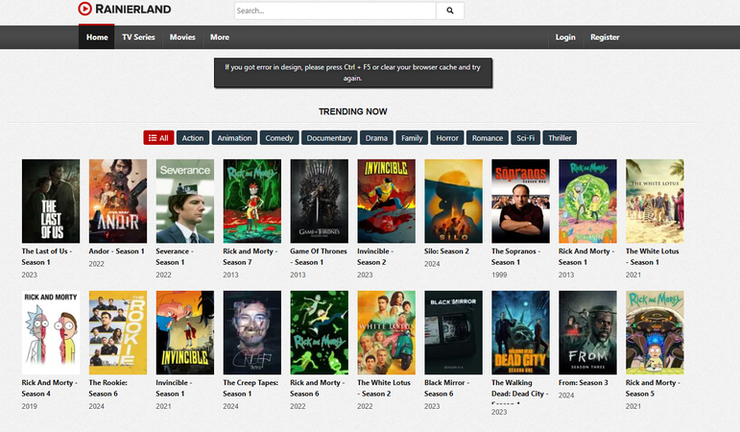Image resolution: width=740 pixels, height=432 pixels.
Task: Open The Last of Us poster
Action: pyautogui.click(x=51, y=202)
